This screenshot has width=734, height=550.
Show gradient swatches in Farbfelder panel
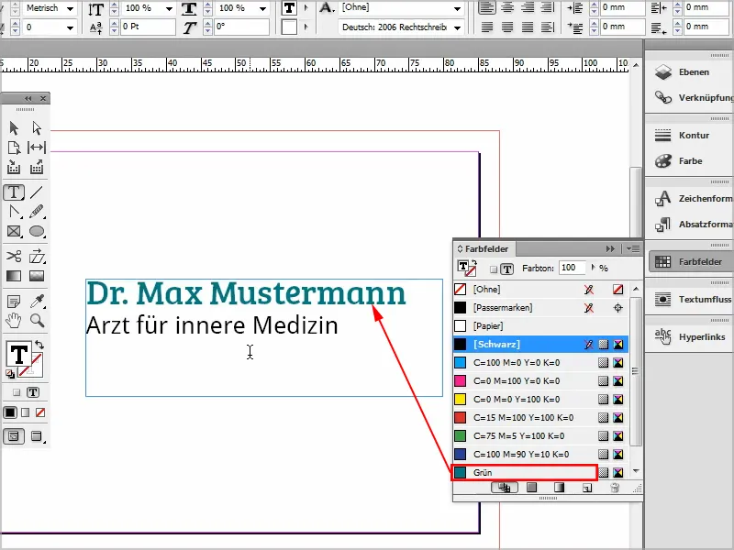pyautogui.click(x=560, y=488)
